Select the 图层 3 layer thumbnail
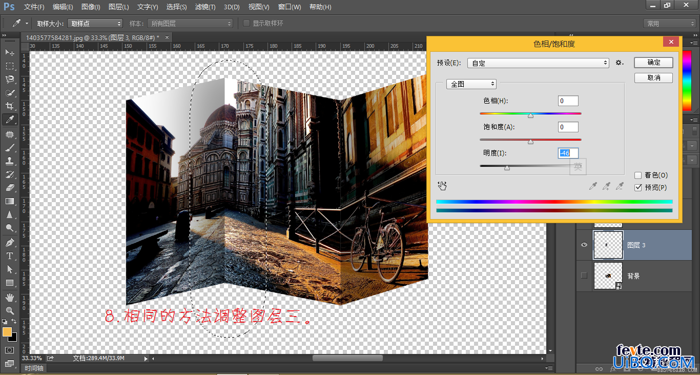 click(x=608, y=245)
